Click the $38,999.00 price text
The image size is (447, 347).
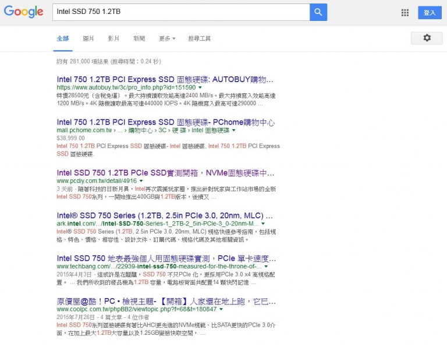[70, 138]
